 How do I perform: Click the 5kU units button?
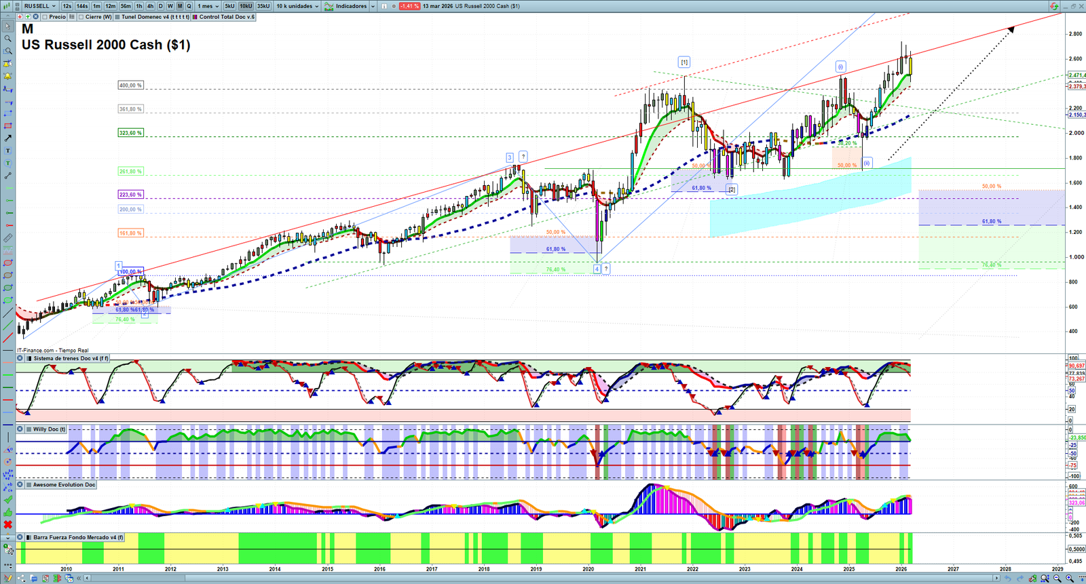pos(229,6)
